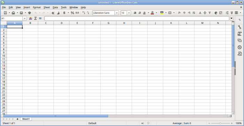244x126 pixels.
Task: Open the Data menu
Action: (x=55, y=7)
